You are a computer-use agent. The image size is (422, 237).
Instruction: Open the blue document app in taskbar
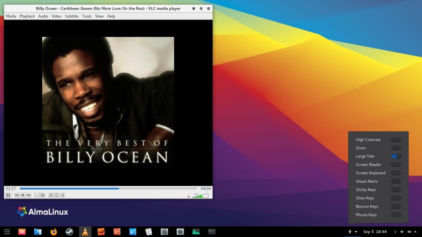[133, 232]
